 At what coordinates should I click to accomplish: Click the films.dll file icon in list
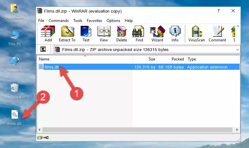41,67
